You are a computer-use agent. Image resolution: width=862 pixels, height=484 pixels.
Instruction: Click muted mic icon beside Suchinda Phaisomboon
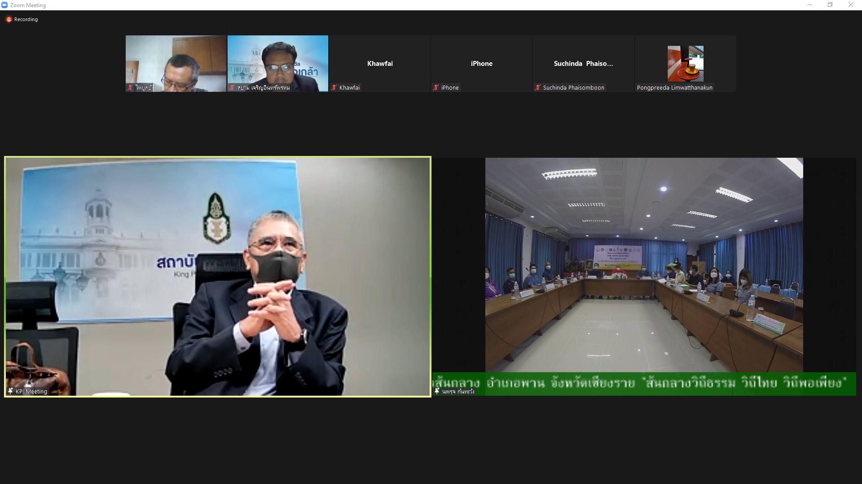537,87
